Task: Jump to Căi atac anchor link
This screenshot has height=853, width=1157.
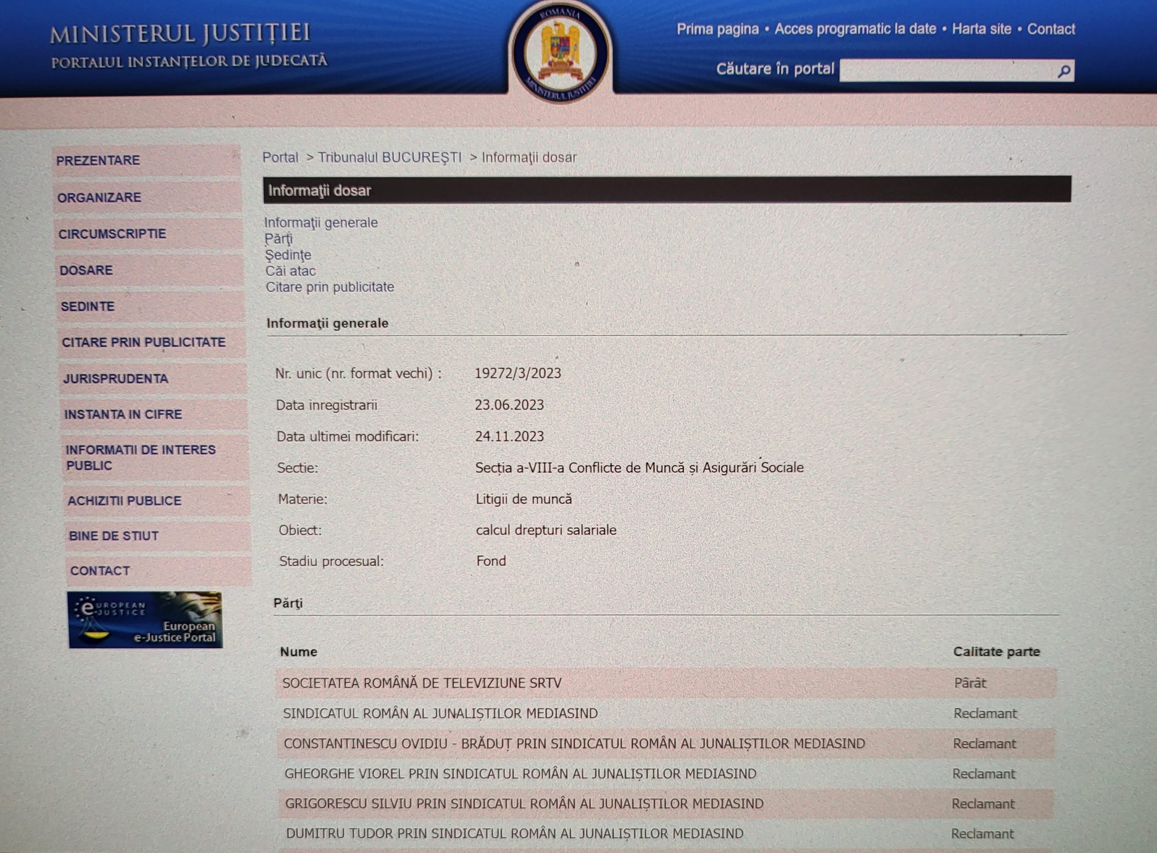Action: click(290, 271)
